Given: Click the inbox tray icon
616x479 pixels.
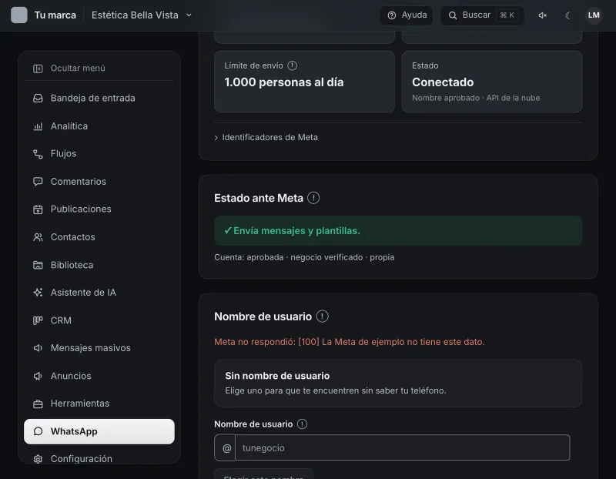Looking at the screenshot, I should pyautogui.click(x=38, y=99).
